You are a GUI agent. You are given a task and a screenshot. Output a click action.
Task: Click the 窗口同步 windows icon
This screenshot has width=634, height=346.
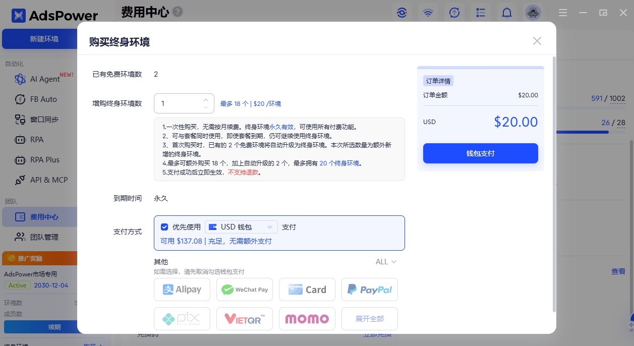click(20, 120)
